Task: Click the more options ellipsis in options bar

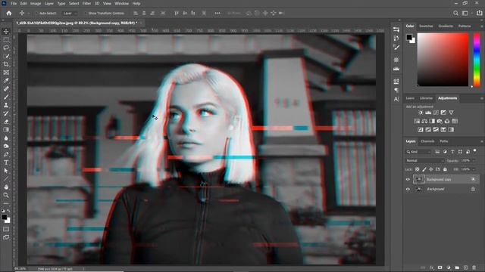Action: (217, 13)
